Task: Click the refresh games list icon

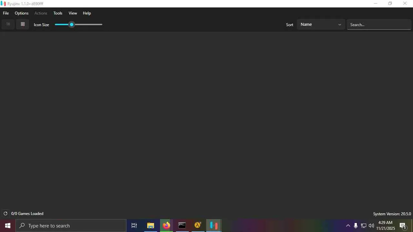Action: 5,214
